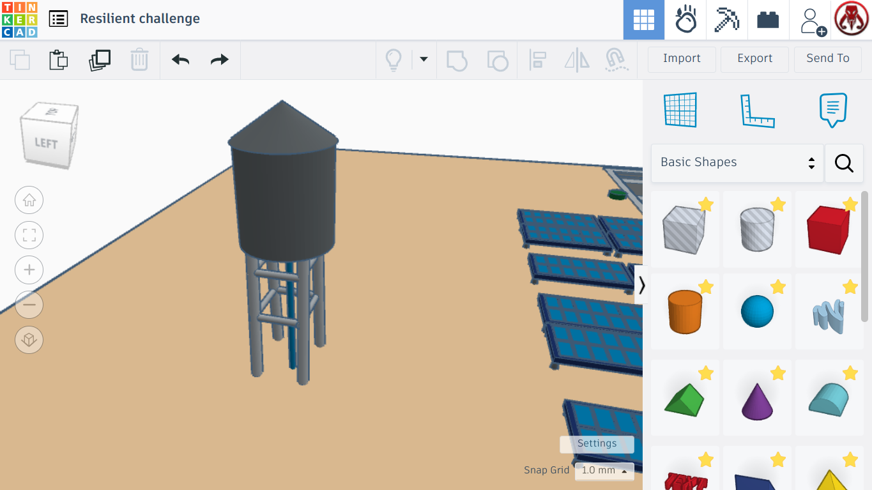Select the orange Cylinder shape
The height and width of the screenshot is (490, 872).
point(685,312)
